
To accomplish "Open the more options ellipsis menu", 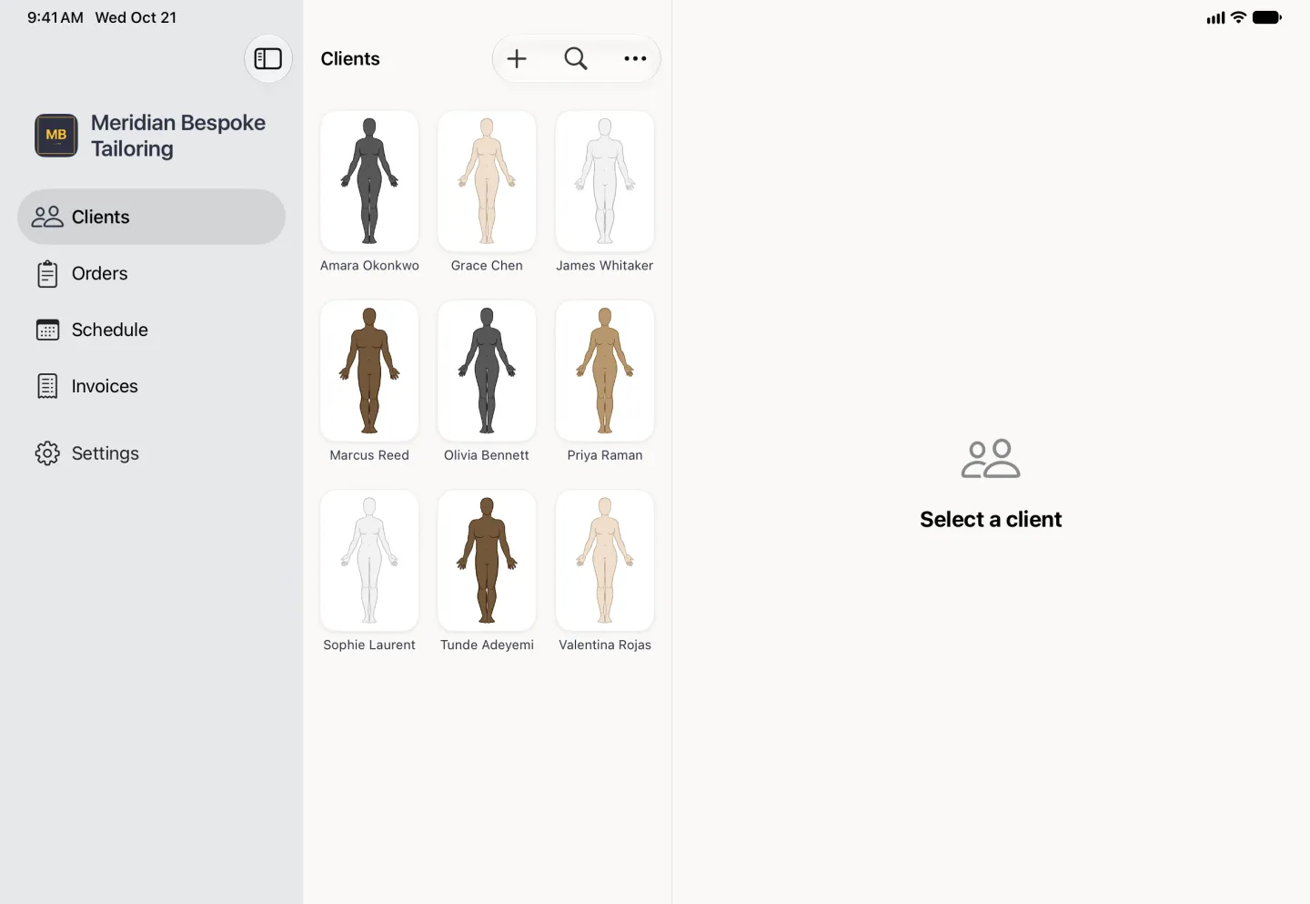I will coord(635,58).
